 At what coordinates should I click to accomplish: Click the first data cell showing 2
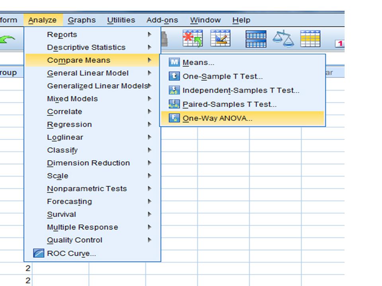pyautogui.click(x=16, y=268)
